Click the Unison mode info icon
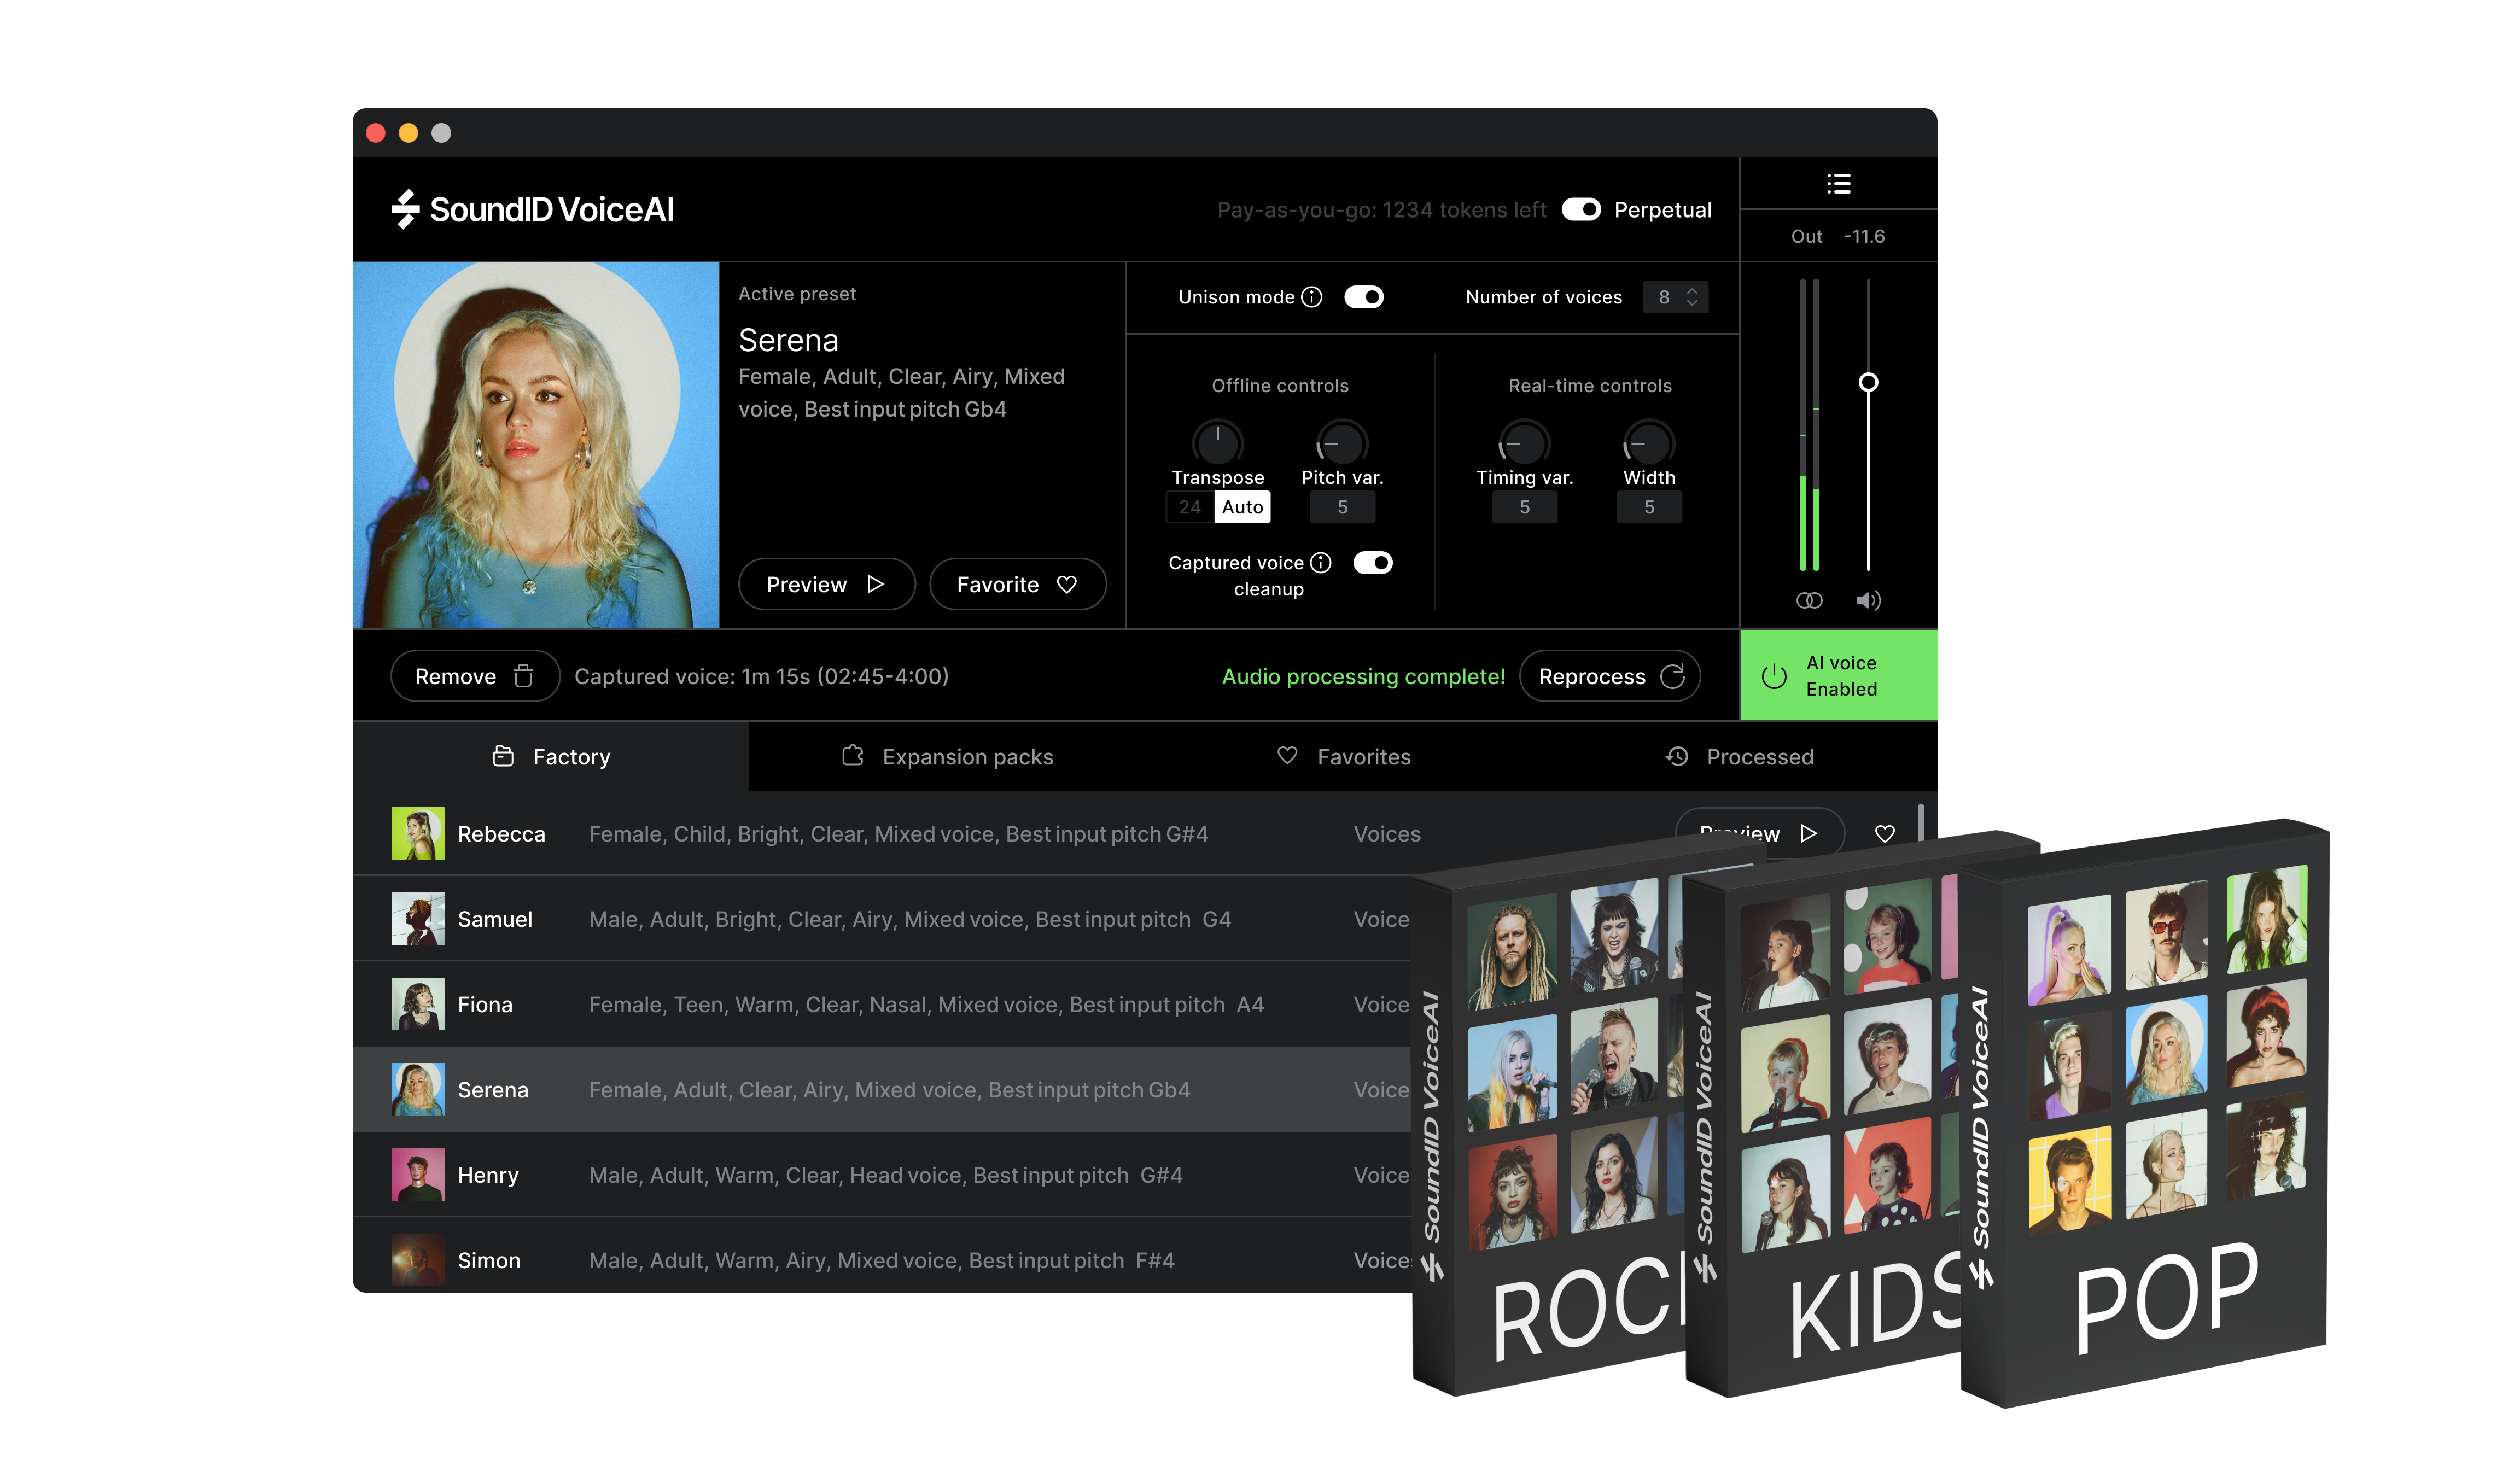This screenshot has height=1460, width=2520. [1312, 297]
